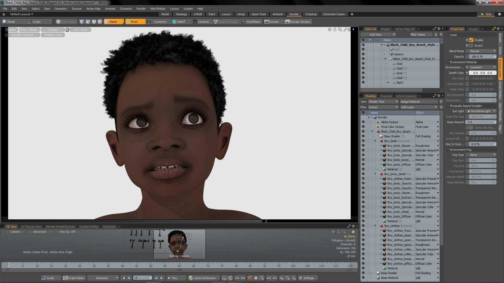Open the Environment type Constant dropdown
504x283 pixels.
coord(482,67)
